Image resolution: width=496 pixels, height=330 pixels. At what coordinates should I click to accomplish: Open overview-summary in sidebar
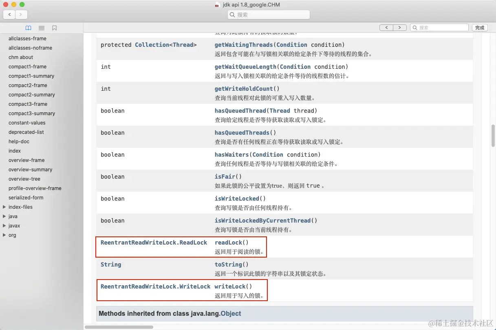point(31,170)
